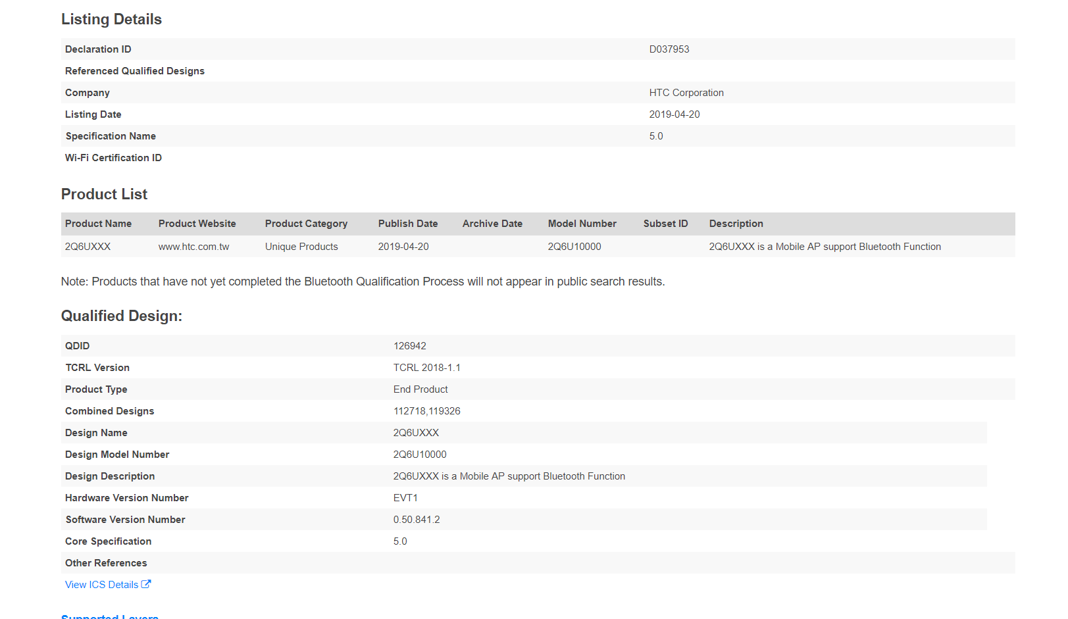Click the Product Website column header
Image resolution: width=1068 pixels, height=619 pixels.
pyautogui.click(x=197, y=224)
